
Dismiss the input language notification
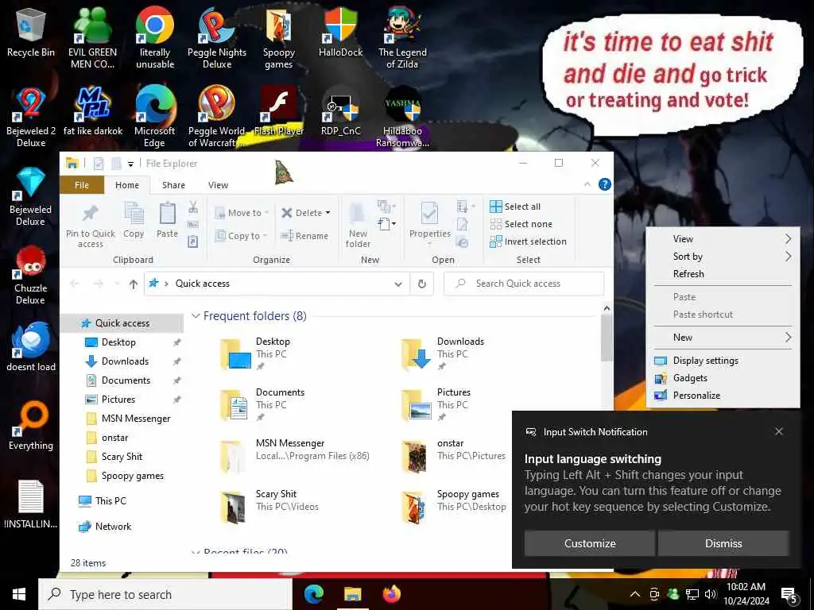point(723,543)
